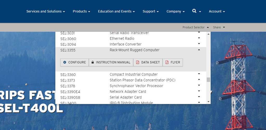This screenshot has height=130, width=266.
Task: Open the Support menu
Action: [x=151, y=11]
